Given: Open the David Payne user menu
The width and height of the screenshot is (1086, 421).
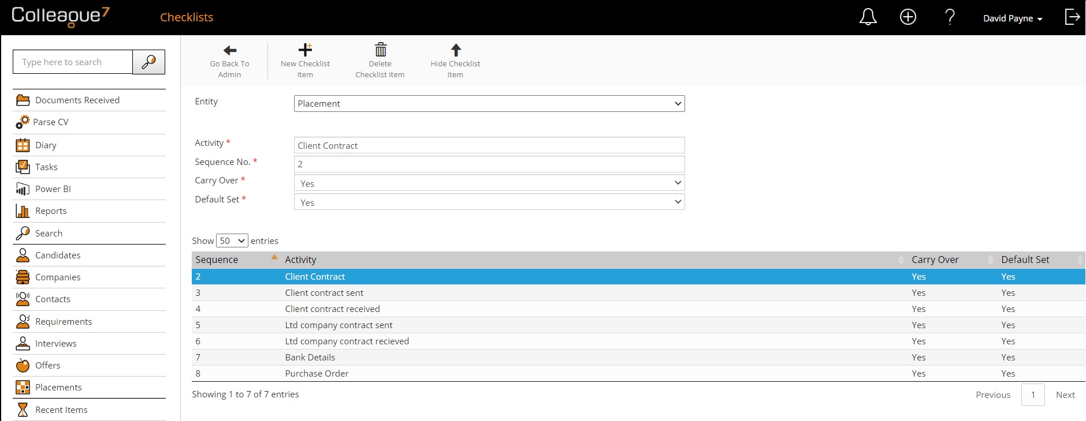Looking at the screenshot, I should pos(1013,18).
